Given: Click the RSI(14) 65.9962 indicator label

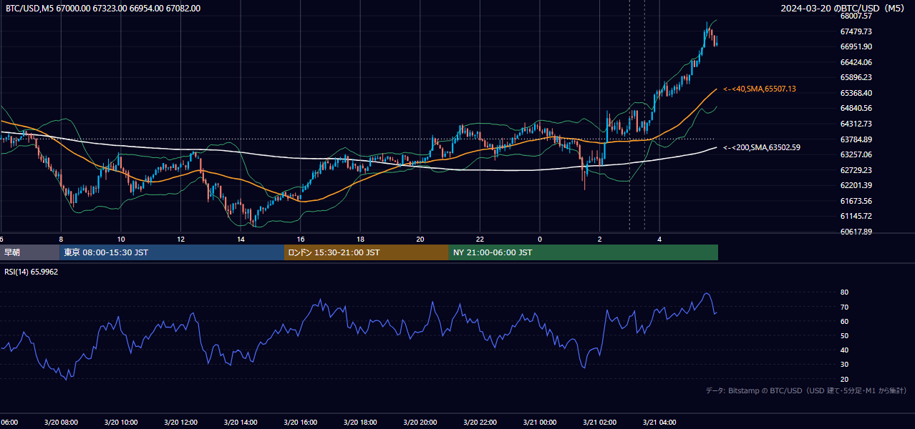Looking at the screenshot, I should 32,272.
